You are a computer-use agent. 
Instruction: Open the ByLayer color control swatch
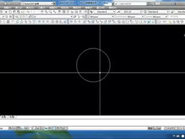pyautogui.click(x=100, y=17)
